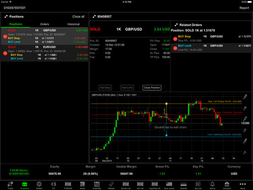Tap the Equity value 50076.96
Viewport: 253px width, 190px height.
pyautogui.click(x=55, y=173)
